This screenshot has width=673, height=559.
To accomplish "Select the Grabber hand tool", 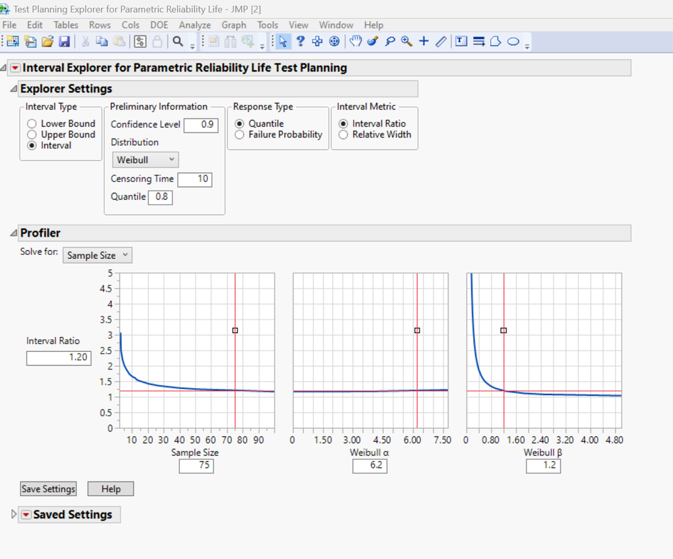I will click(355, 42).
